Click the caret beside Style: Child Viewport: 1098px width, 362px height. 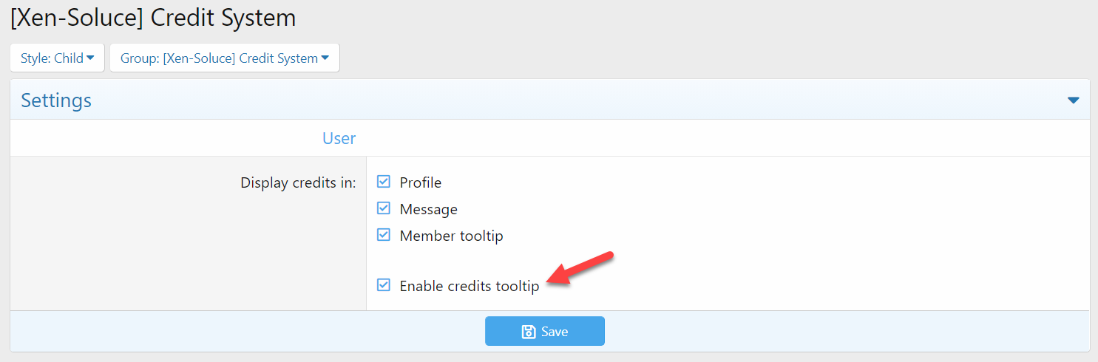[90, 58]
